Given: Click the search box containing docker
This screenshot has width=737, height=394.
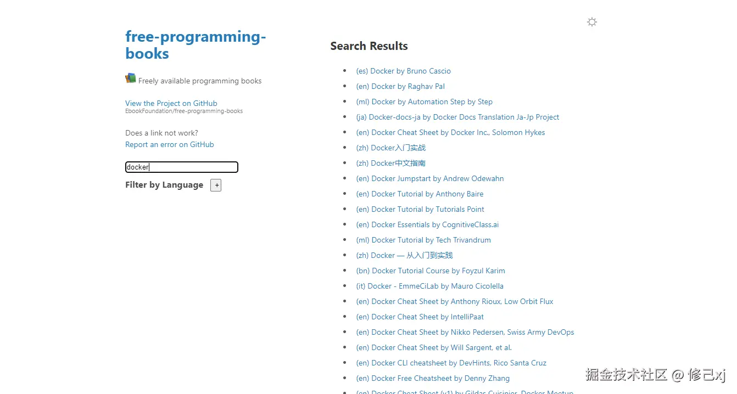Looking at the screenshot, I should click(182, 167).
